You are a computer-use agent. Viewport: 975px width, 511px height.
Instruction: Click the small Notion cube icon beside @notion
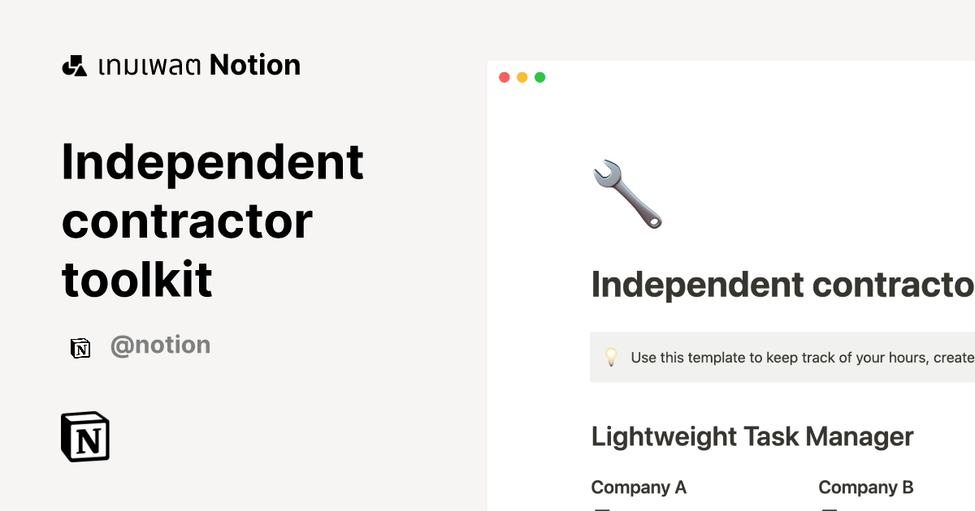[x=81, y=346]
